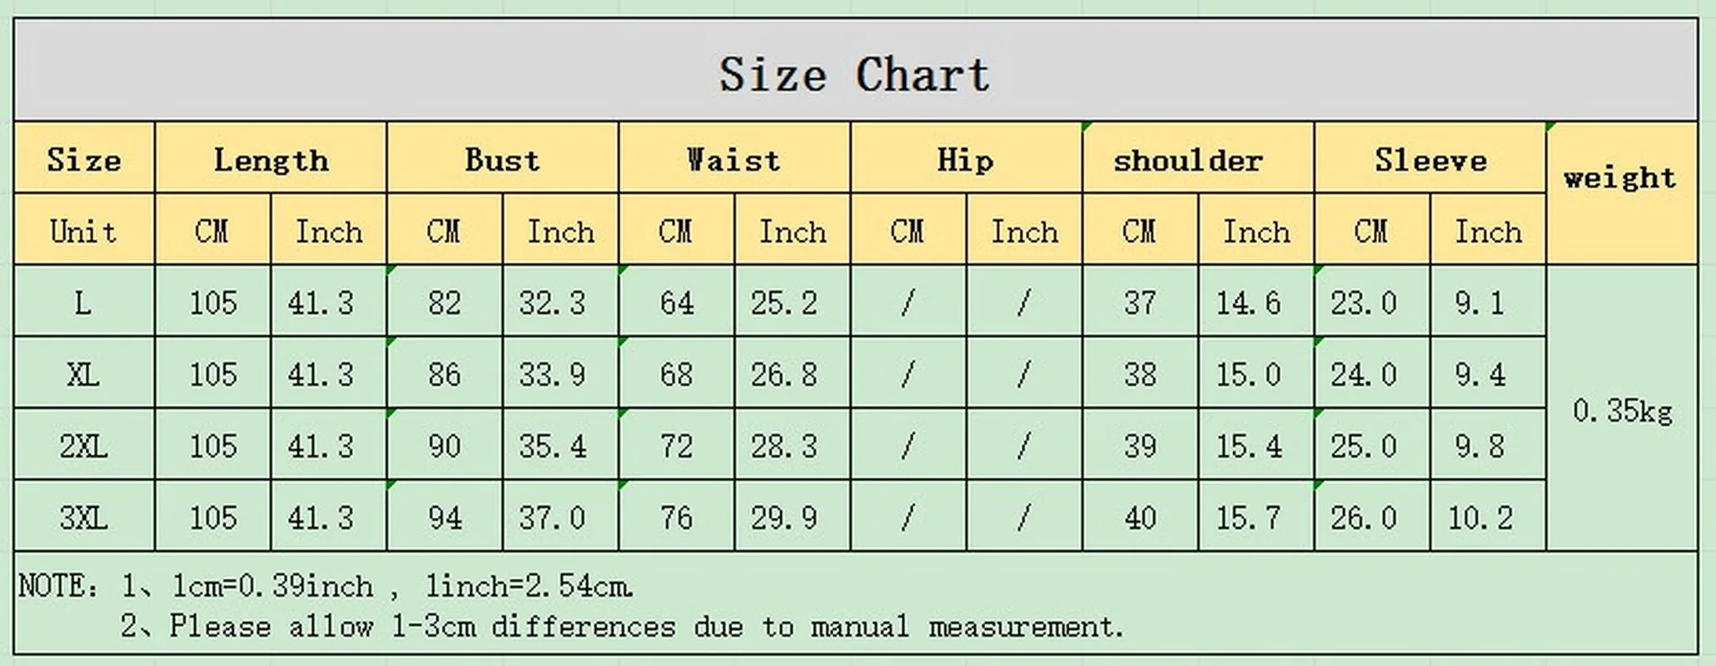1716x666 pixels.
Task: Select the Sleeve header cell
Action: pos(1430,159)
